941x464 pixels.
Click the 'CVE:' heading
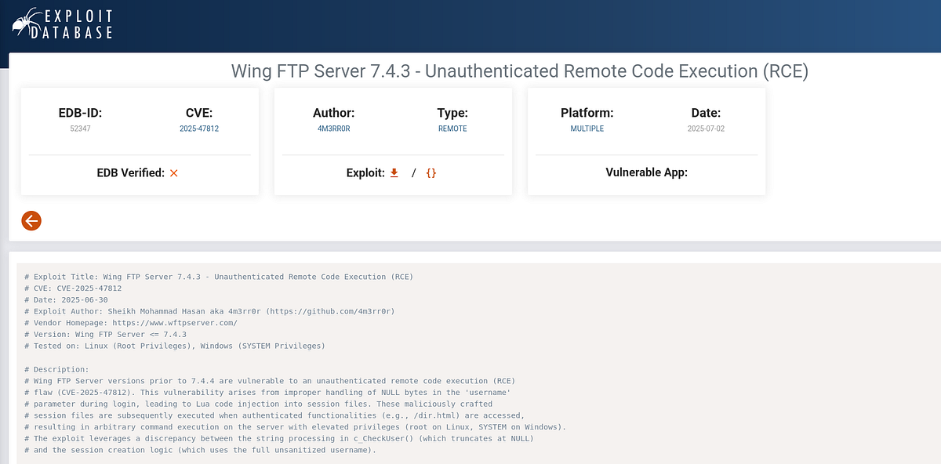pyautogui.click(x=199, y=113)
